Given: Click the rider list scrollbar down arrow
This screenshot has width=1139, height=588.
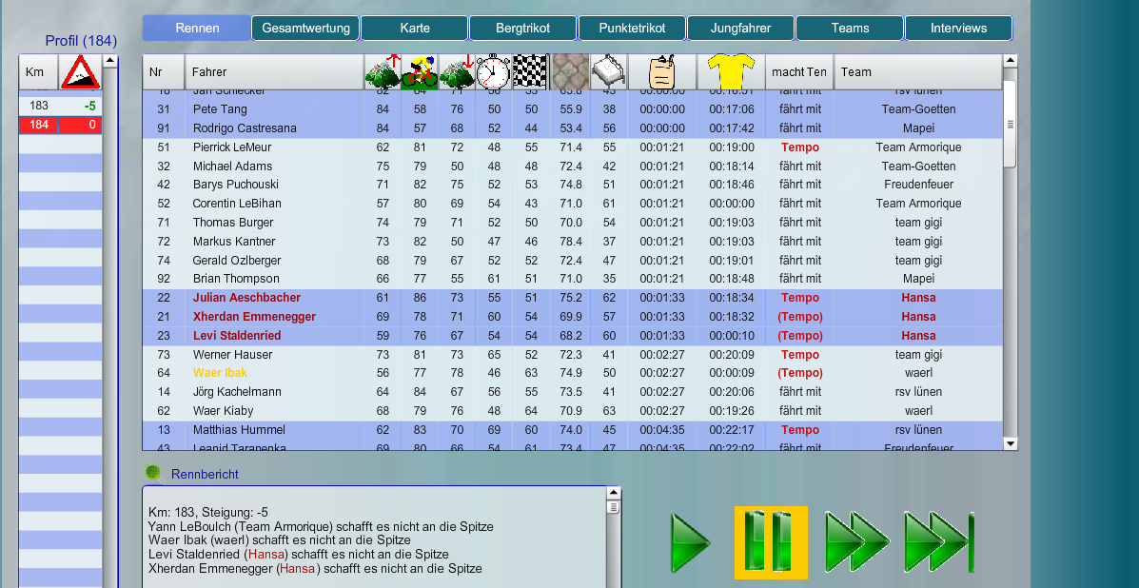Looking at the screenshot, I should pyautogui.click(x=1011, y=442).
